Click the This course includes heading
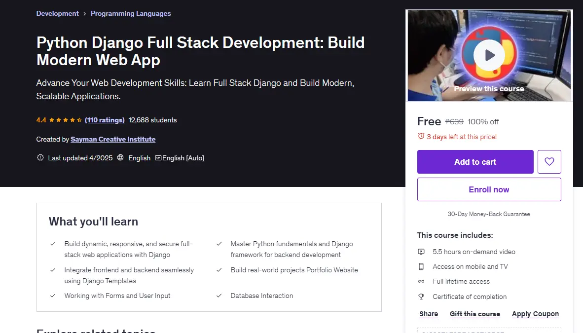 455,235
